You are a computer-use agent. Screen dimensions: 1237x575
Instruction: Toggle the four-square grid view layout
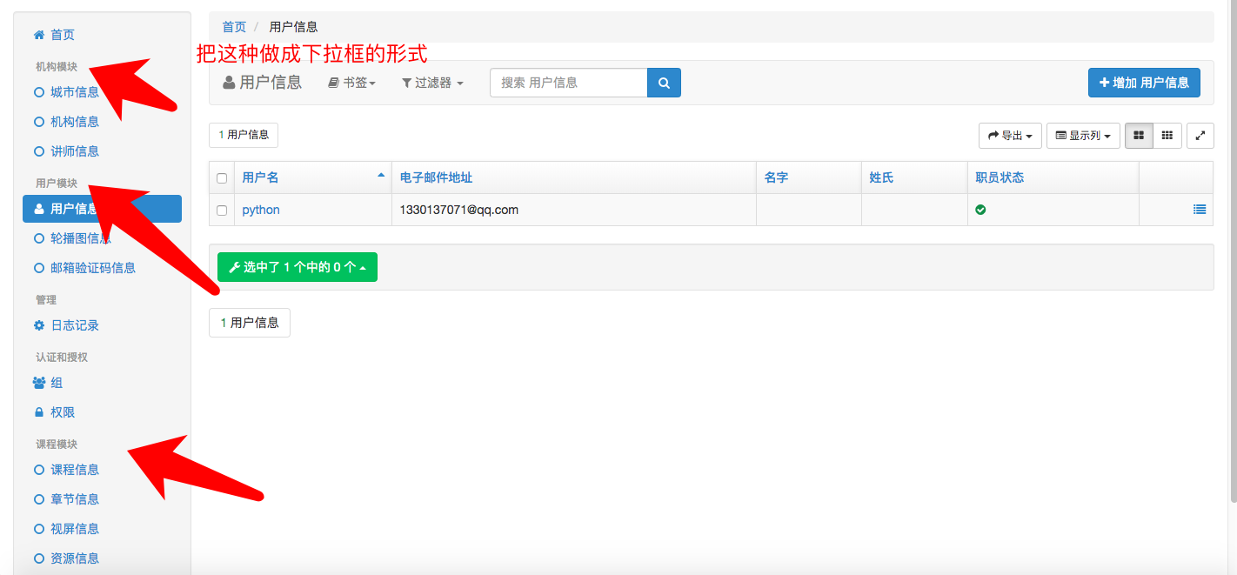pos(1139,135)
